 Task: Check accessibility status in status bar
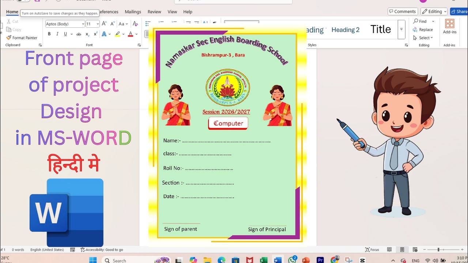pyautogui.click(x=102, y=250)
